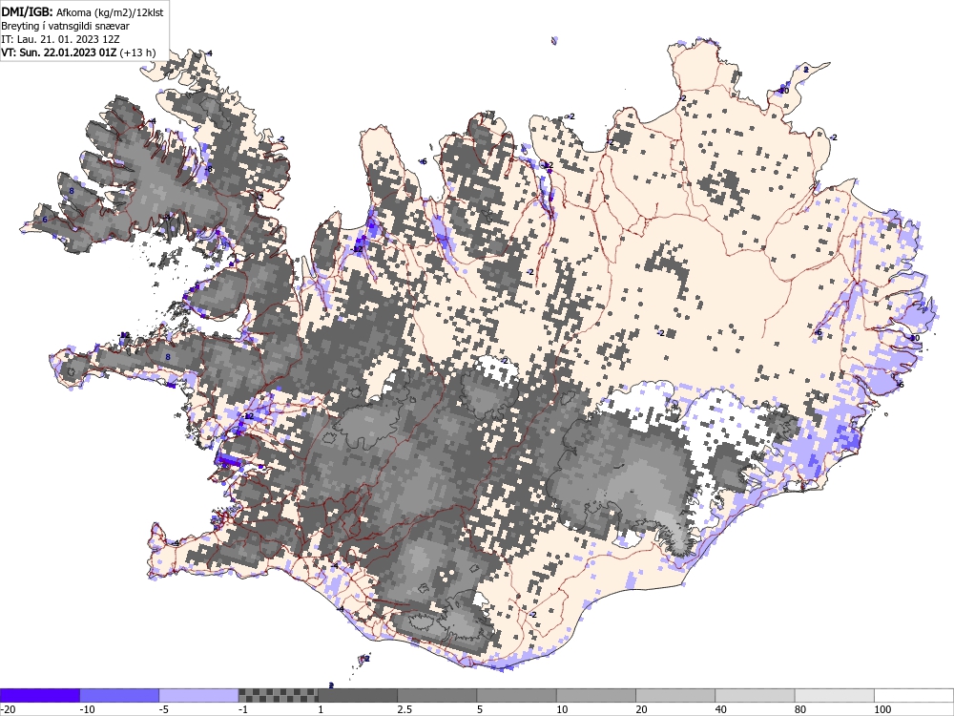954x716 pixels.
Task: Click the light gray 20 to 40 legend swatch
Action: (676, 695)
